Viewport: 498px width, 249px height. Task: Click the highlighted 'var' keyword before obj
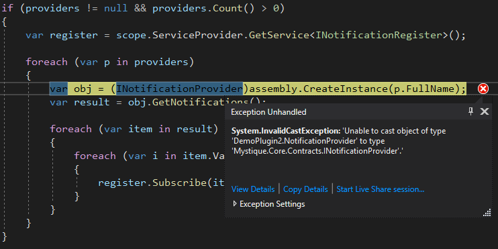pos(59,89)
